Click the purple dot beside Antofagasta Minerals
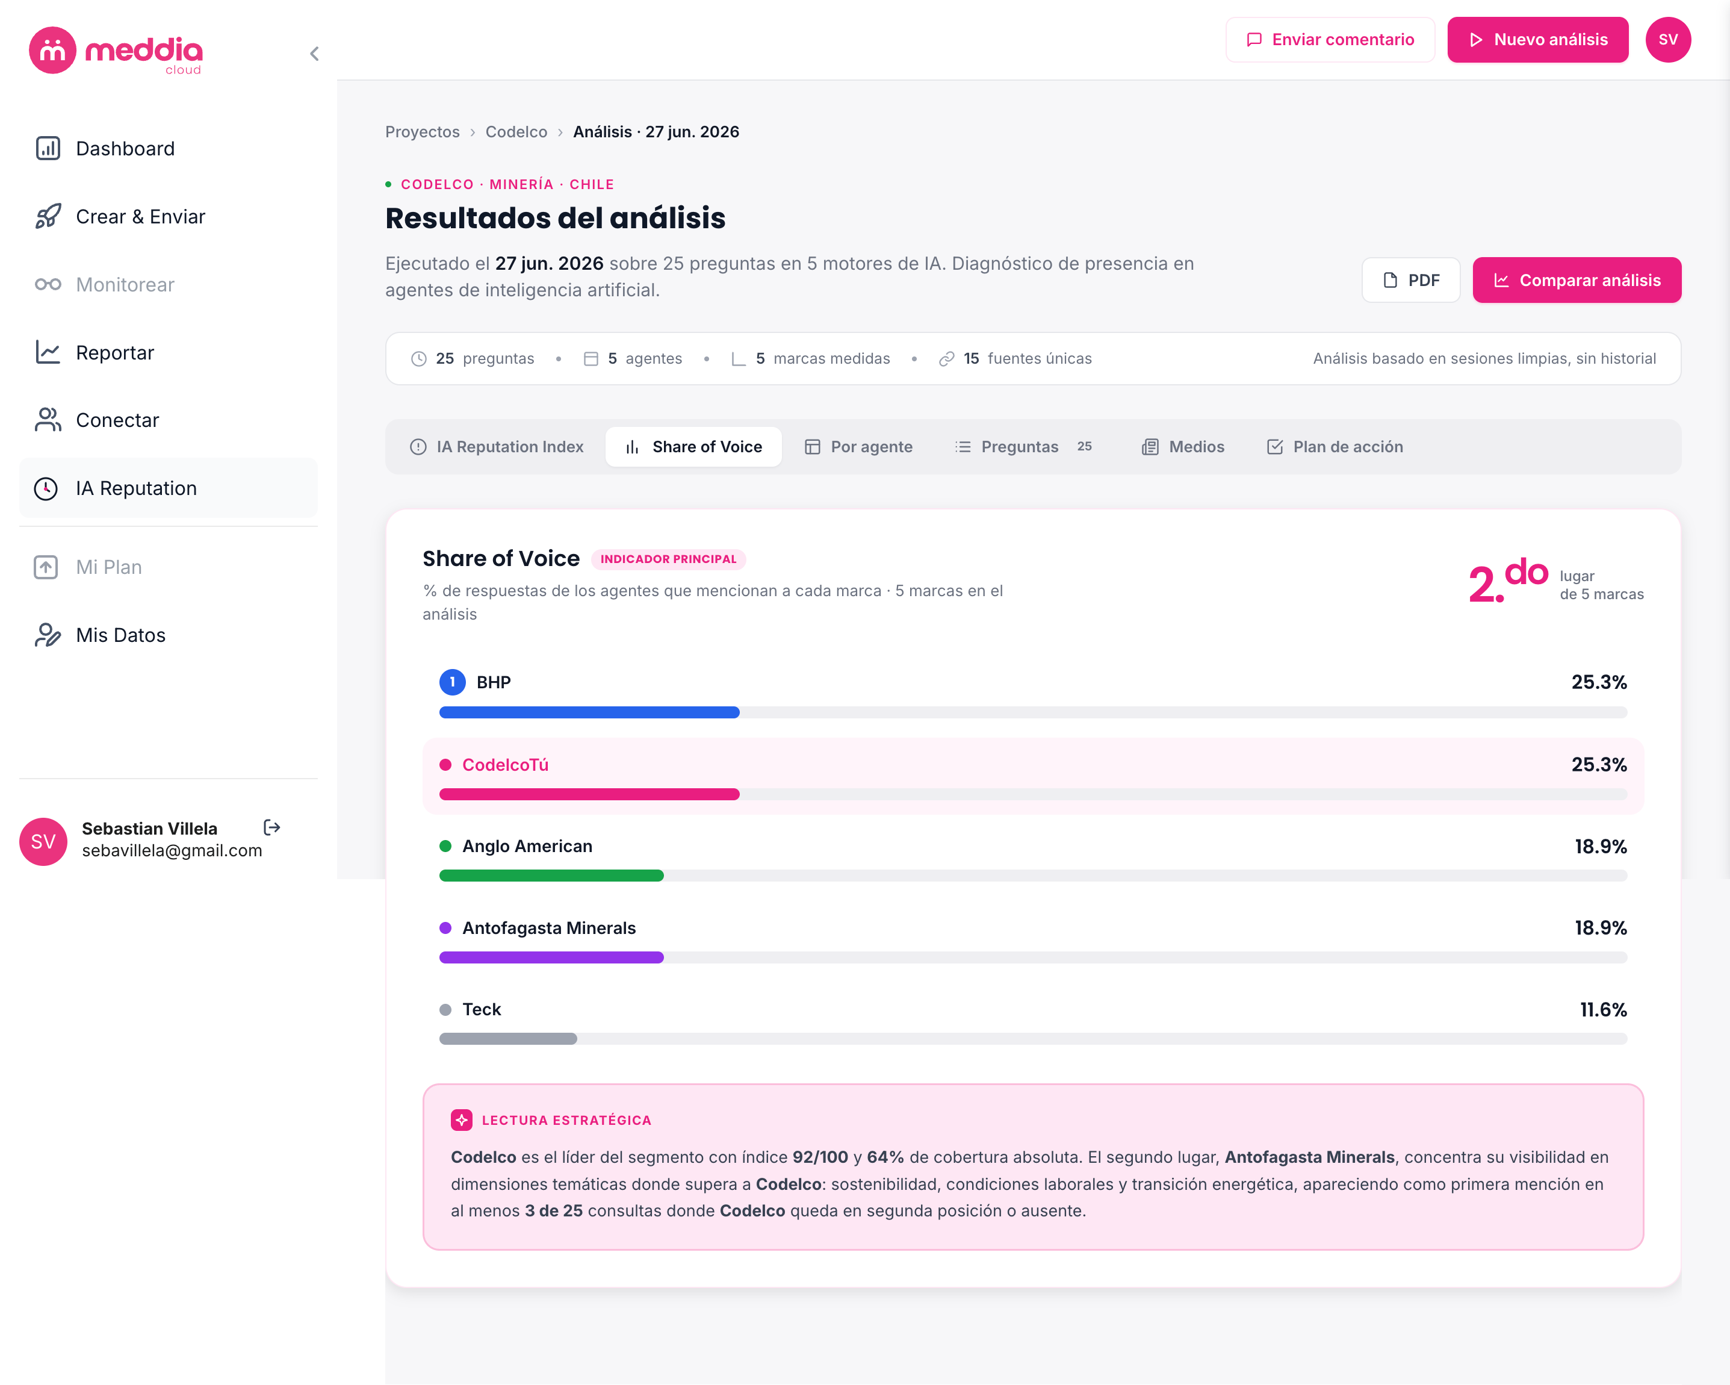The width and height of the screenshot is (1730, 1385). click(445, 927)
